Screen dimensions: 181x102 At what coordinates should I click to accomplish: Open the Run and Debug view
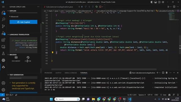click(3, 33)
